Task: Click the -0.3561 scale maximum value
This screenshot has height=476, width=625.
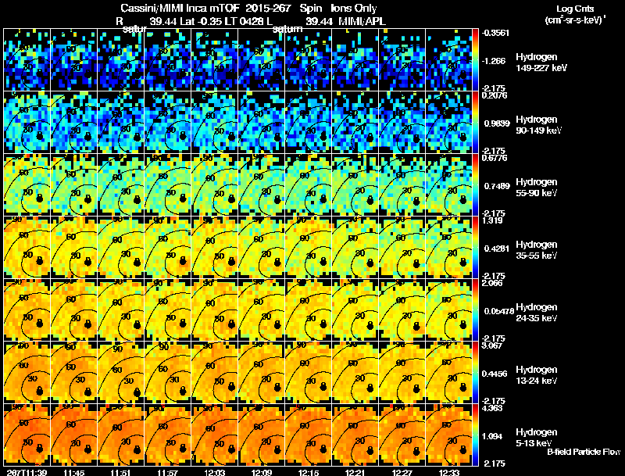Action: pyautogui.click(x=495, y=33)
